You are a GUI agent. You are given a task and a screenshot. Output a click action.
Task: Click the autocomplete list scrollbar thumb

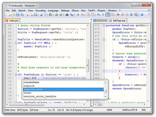[x=105, y=91]
